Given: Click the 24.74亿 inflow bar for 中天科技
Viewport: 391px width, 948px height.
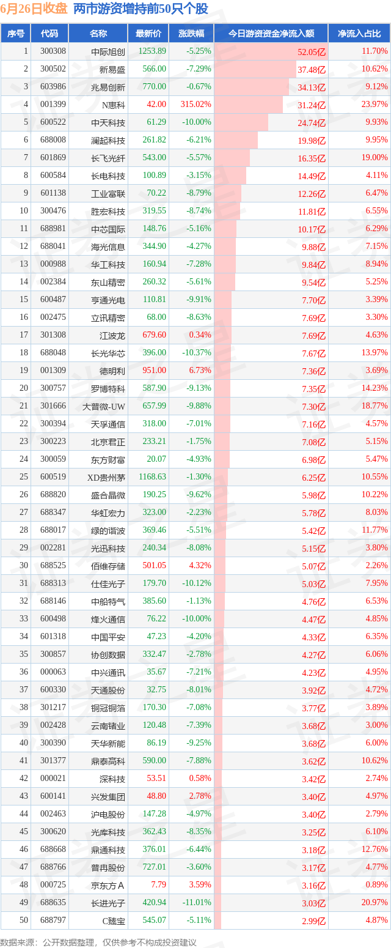Looking at the screenshot, I should tap(241, 122).
